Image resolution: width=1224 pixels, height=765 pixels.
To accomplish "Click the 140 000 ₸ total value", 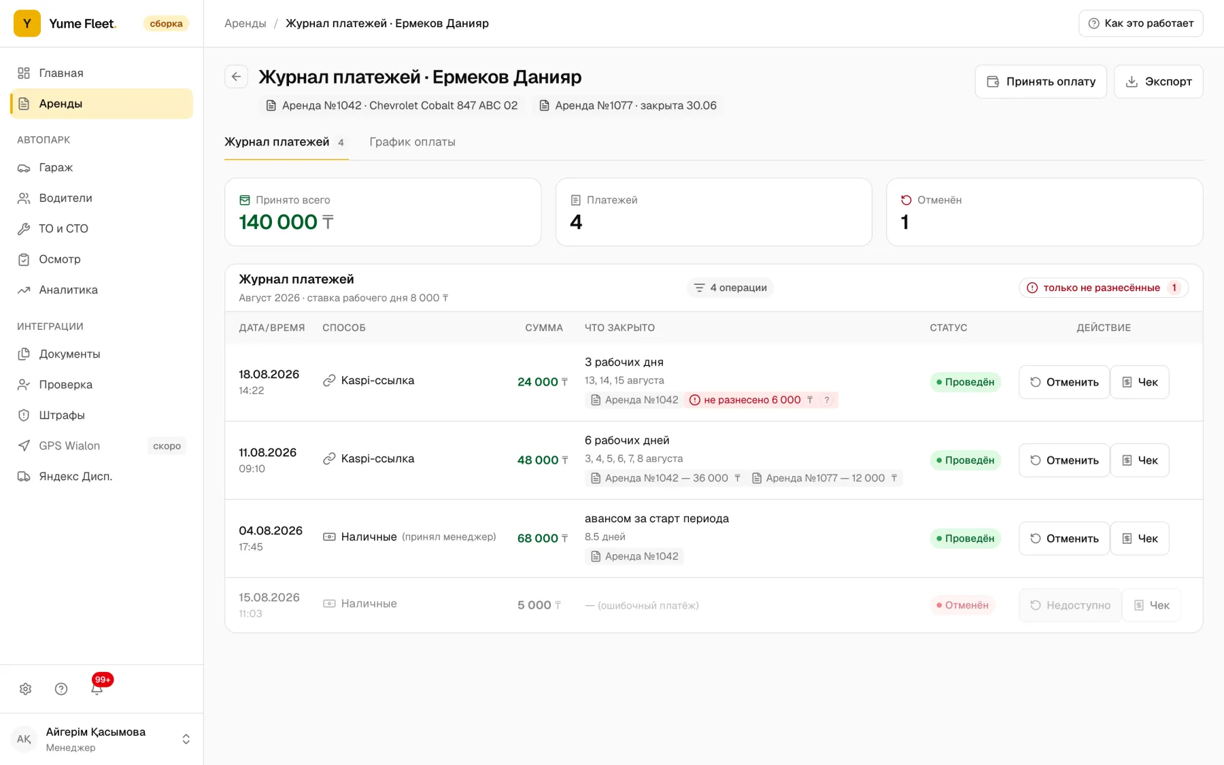I will pyautogui.click(x=286, y=222).
